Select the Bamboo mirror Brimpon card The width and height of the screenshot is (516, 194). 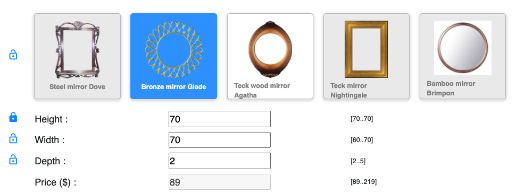point(463,56)
